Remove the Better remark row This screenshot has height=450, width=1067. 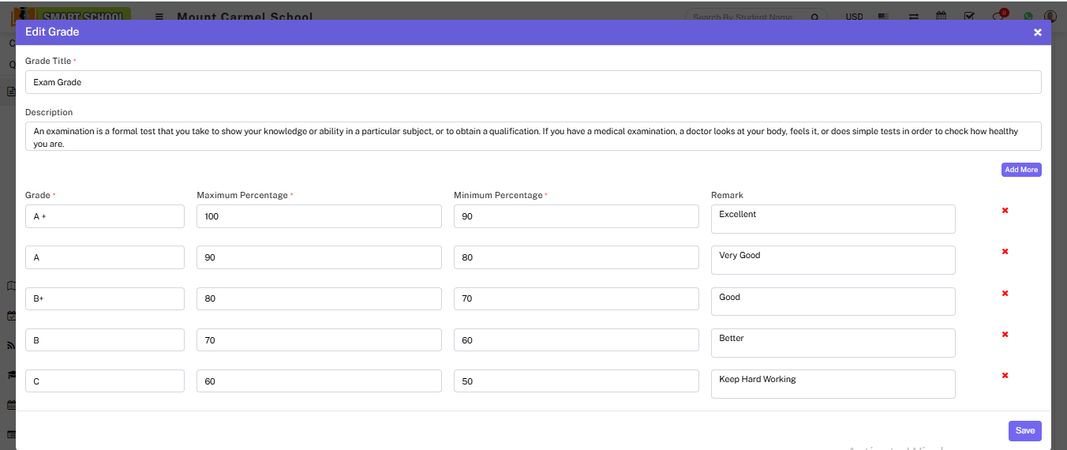pyautogui.click(x=1005, y=335)
